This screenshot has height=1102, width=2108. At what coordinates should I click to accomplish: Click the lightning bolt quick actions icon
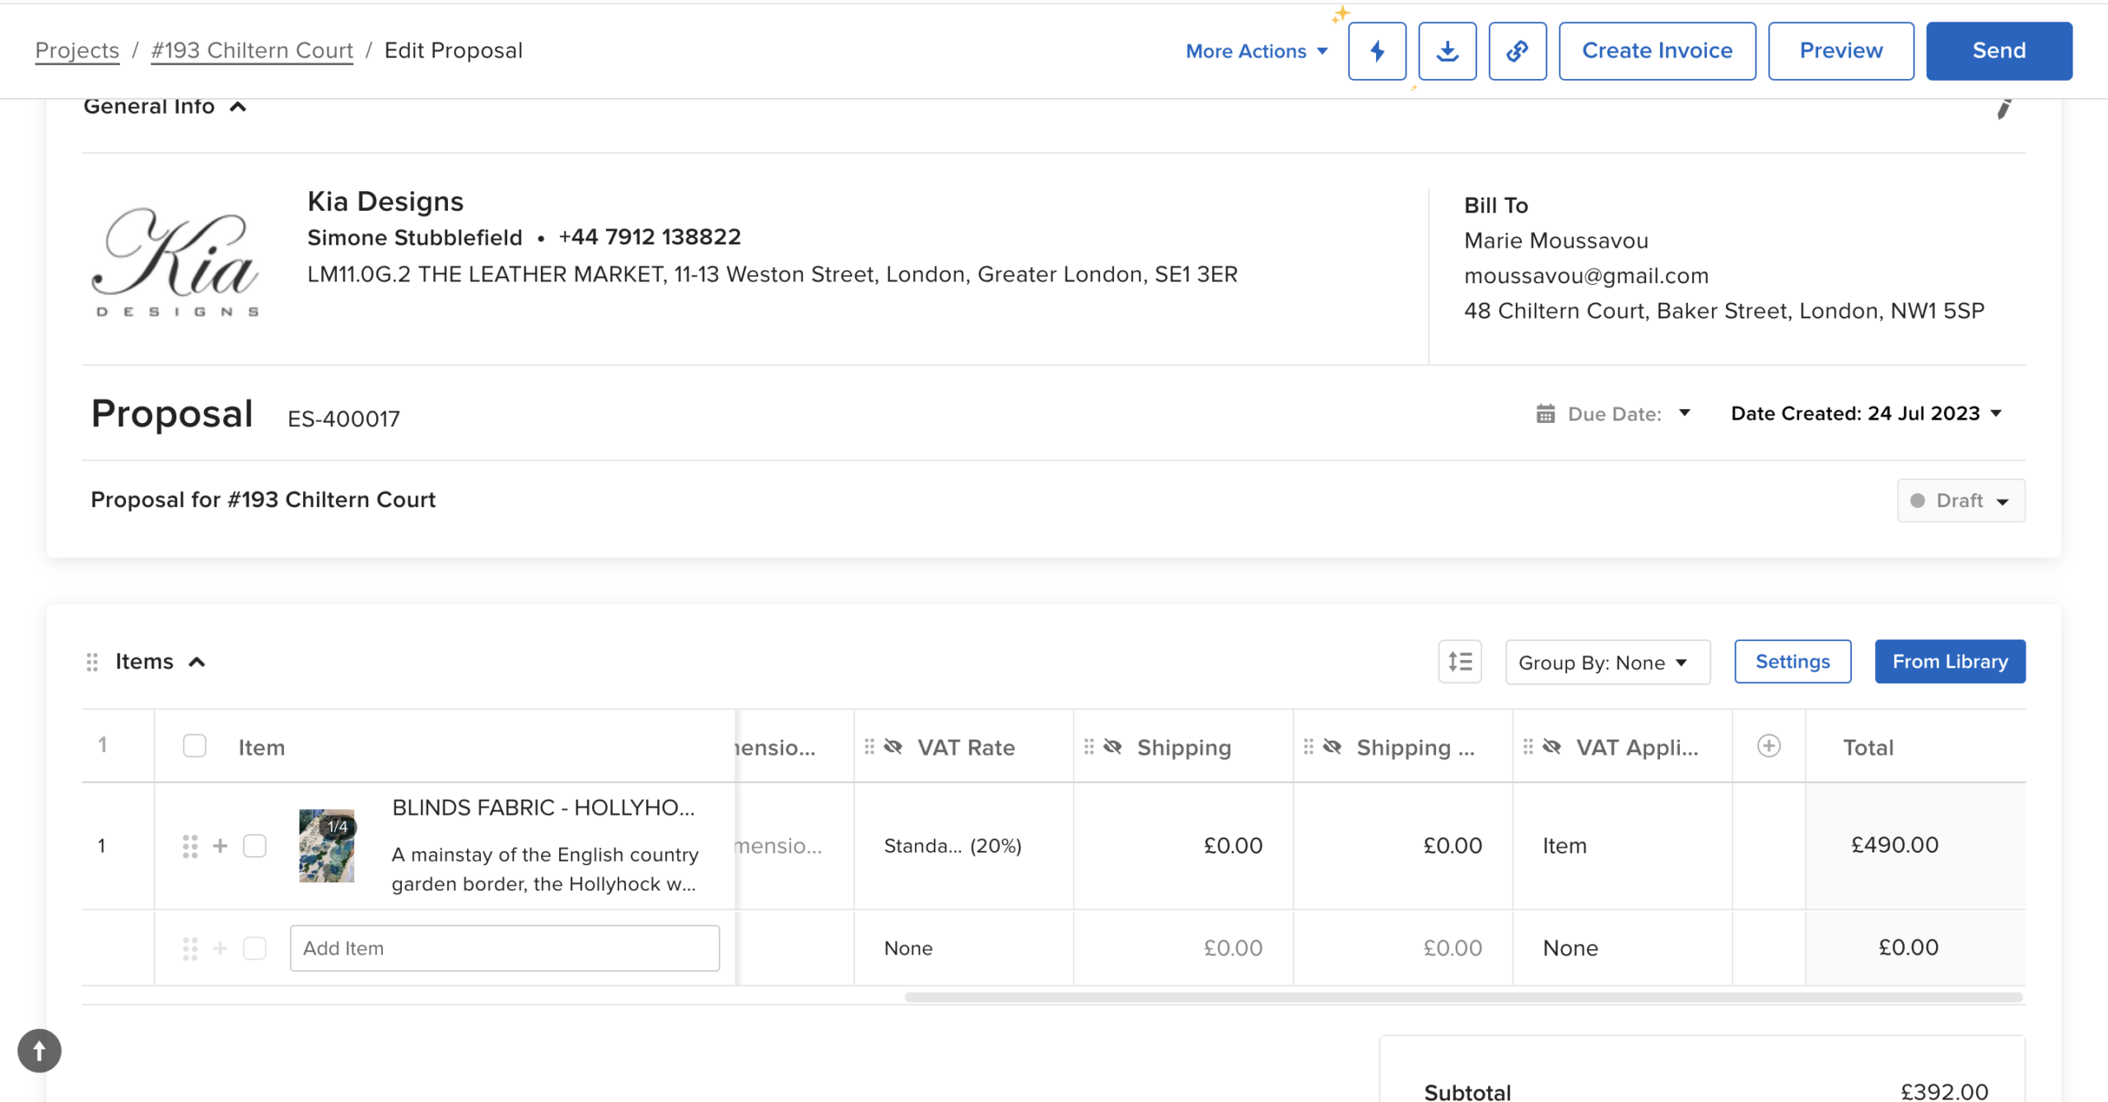(x=1377, y=51)
